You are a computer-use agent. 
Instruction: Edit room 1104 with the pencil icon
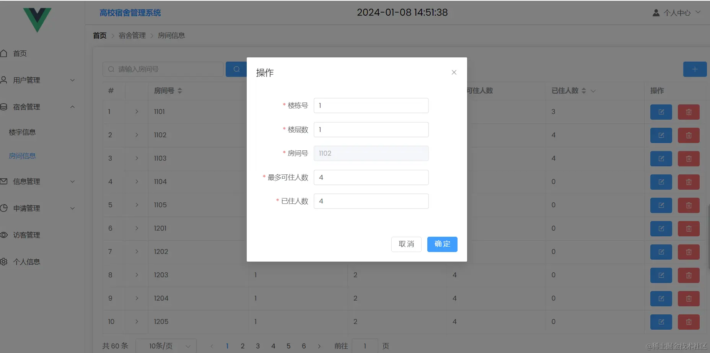click(661, 182)
